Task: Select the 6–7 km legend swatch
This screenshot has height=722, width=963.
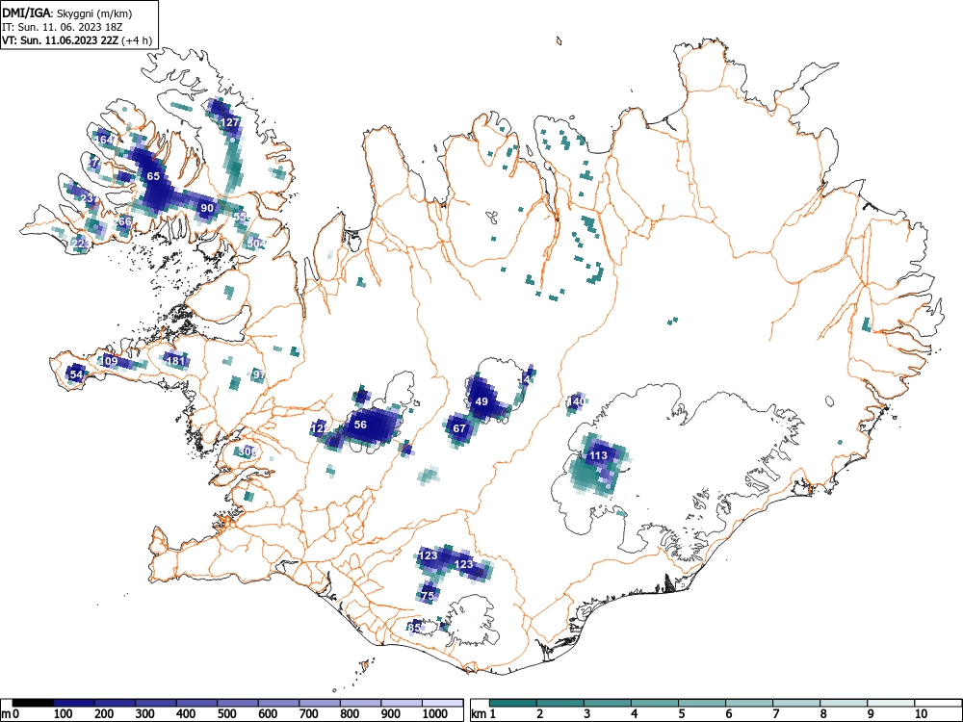Action: (749, 703)
